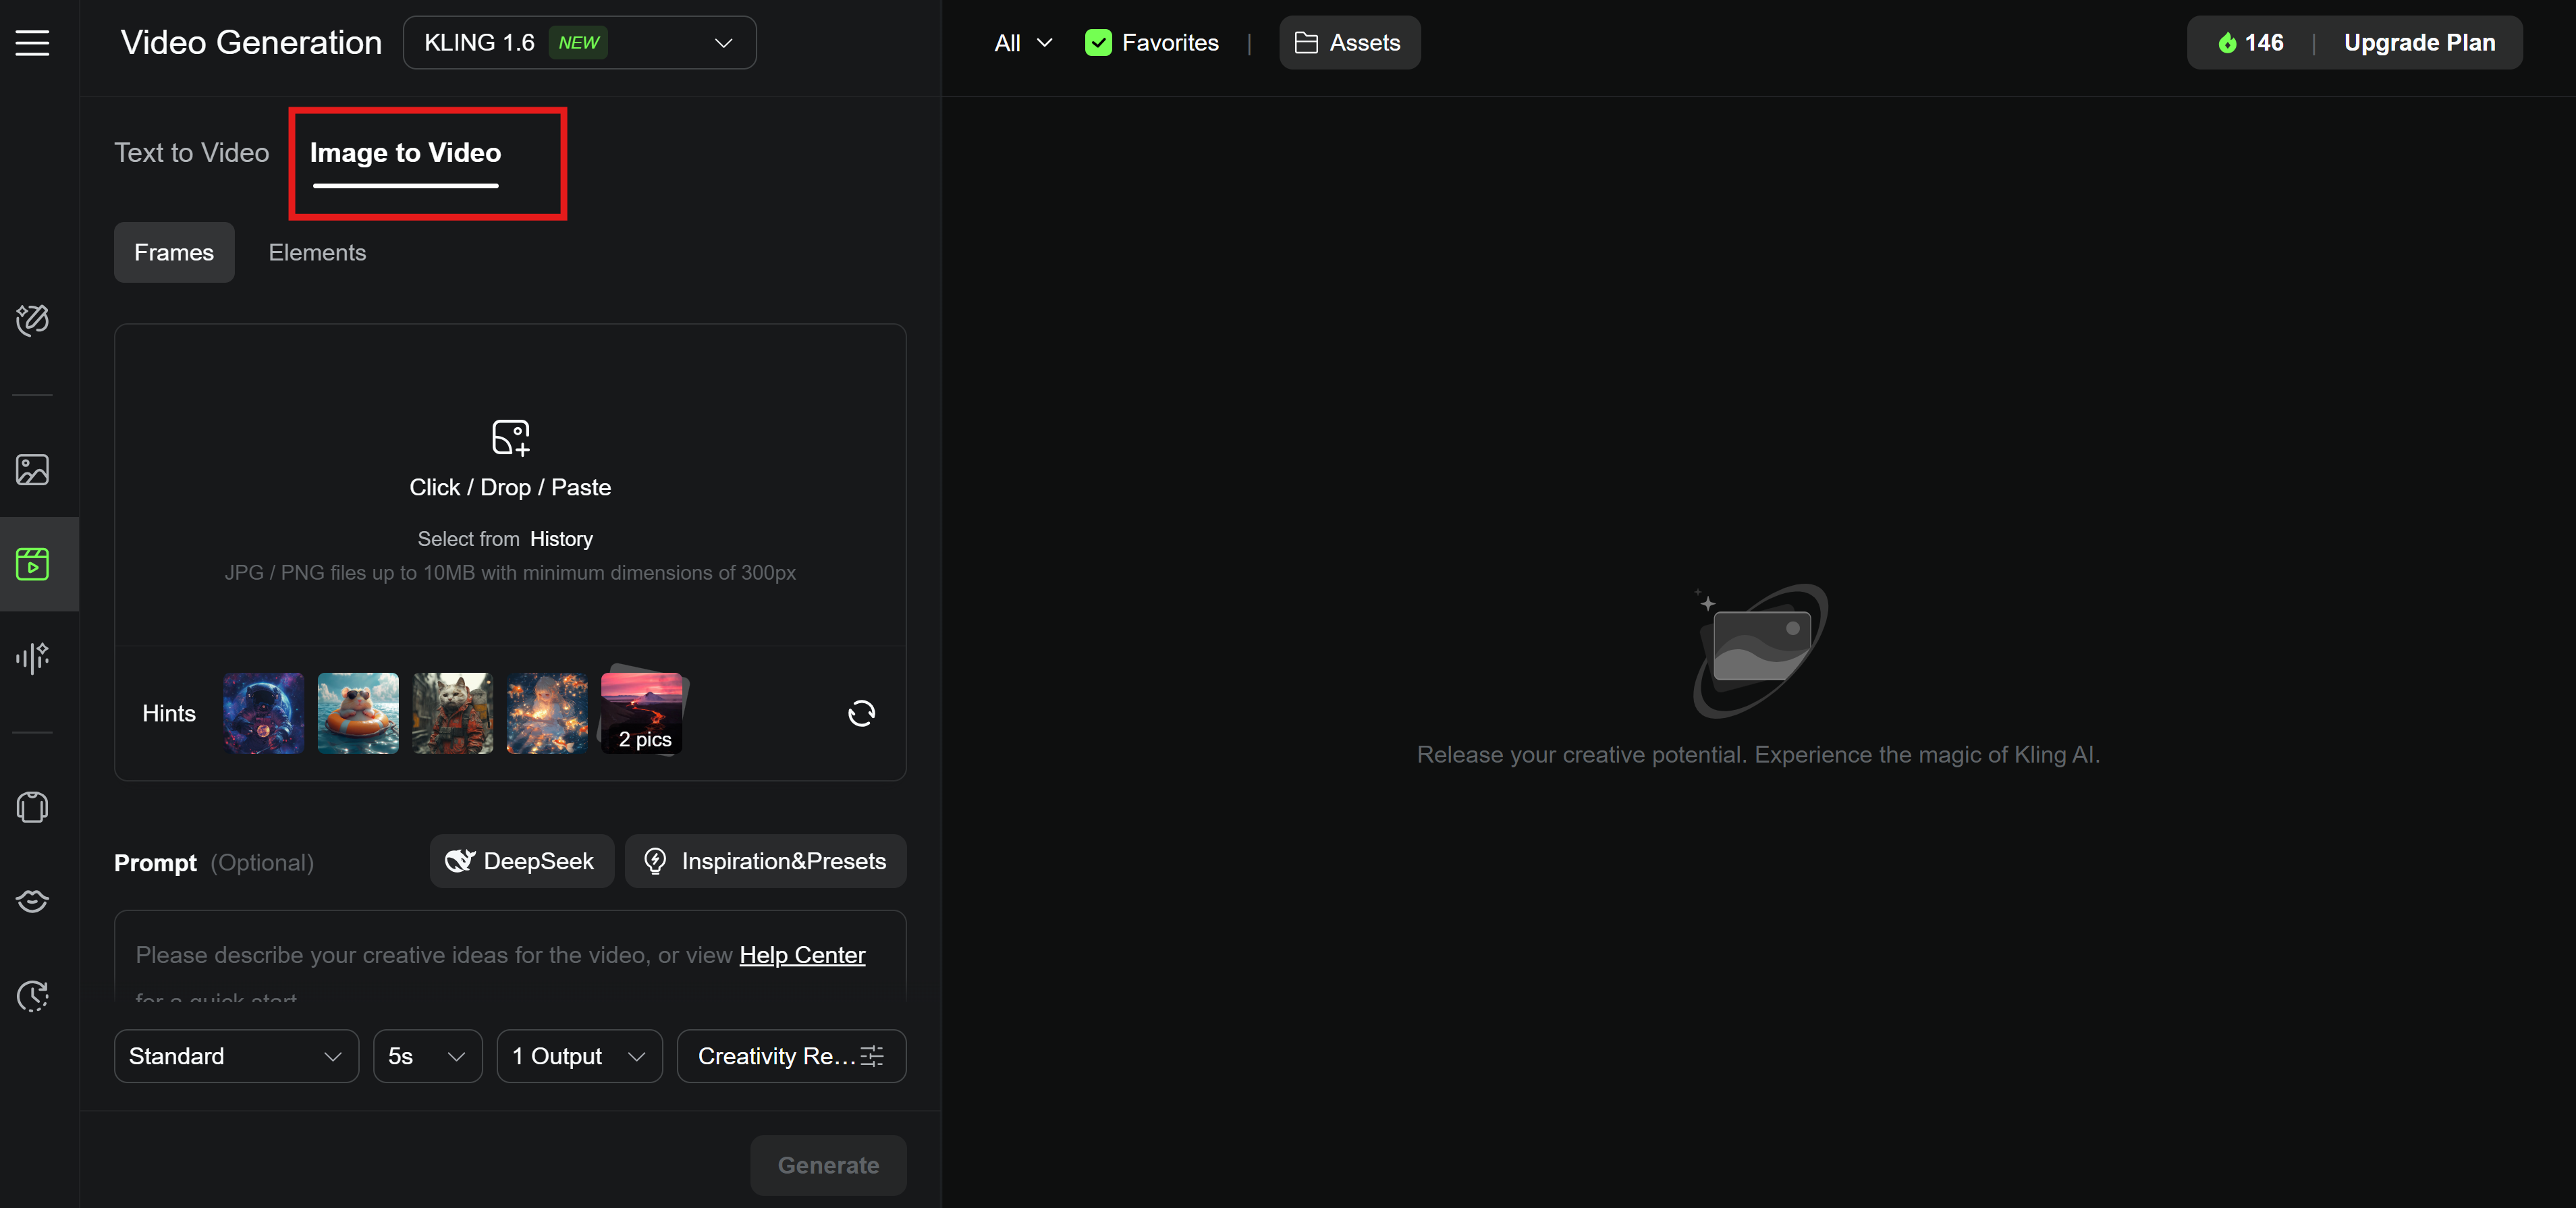
Task: Open the lip sync sidebar icon
Action: pos(32,901)
